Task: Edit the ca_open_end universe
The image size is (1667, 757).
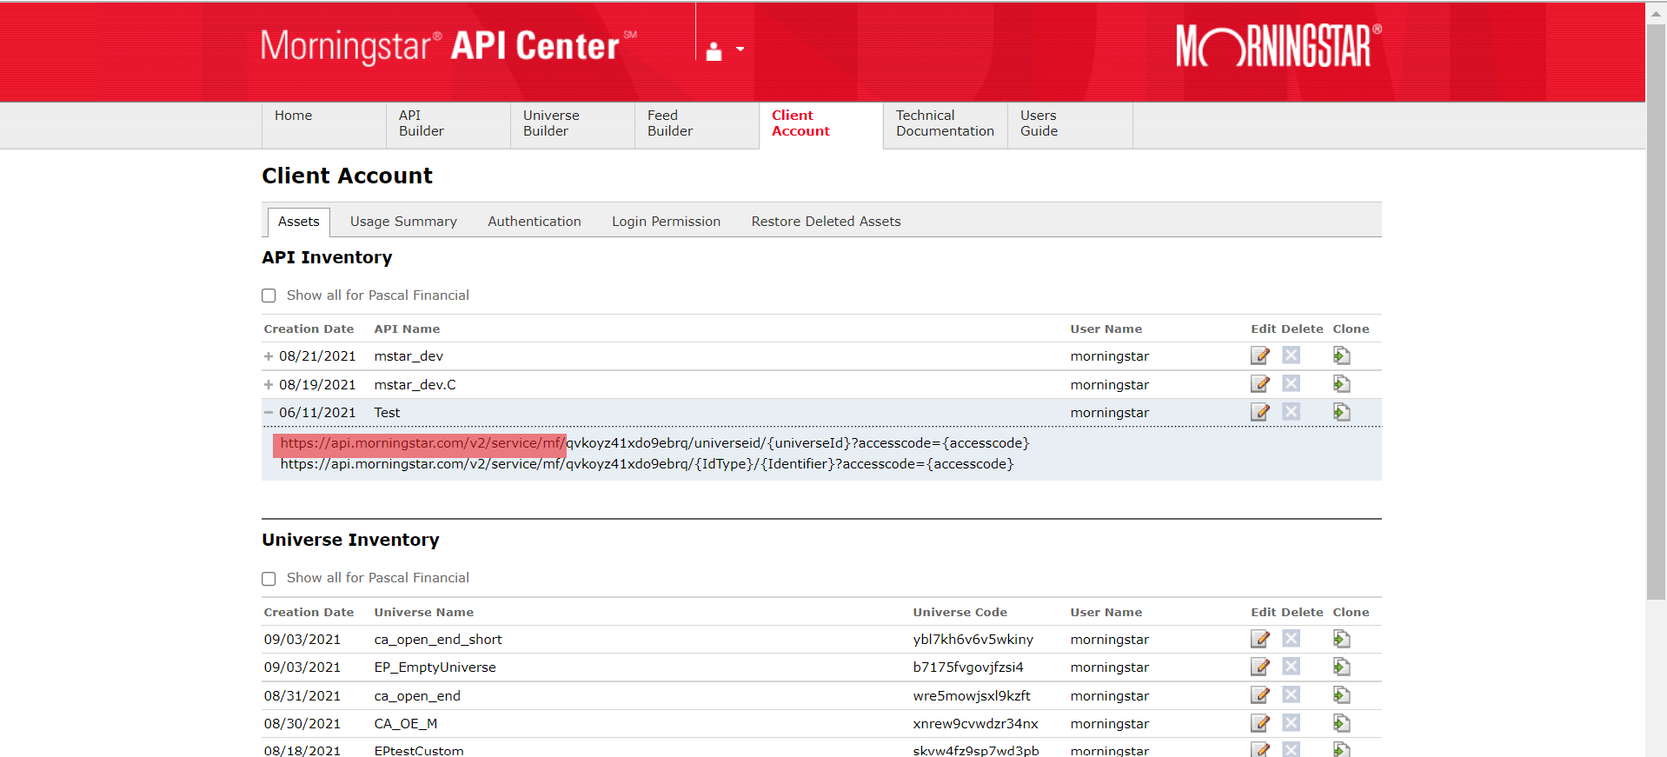Action: point(1260,695)
